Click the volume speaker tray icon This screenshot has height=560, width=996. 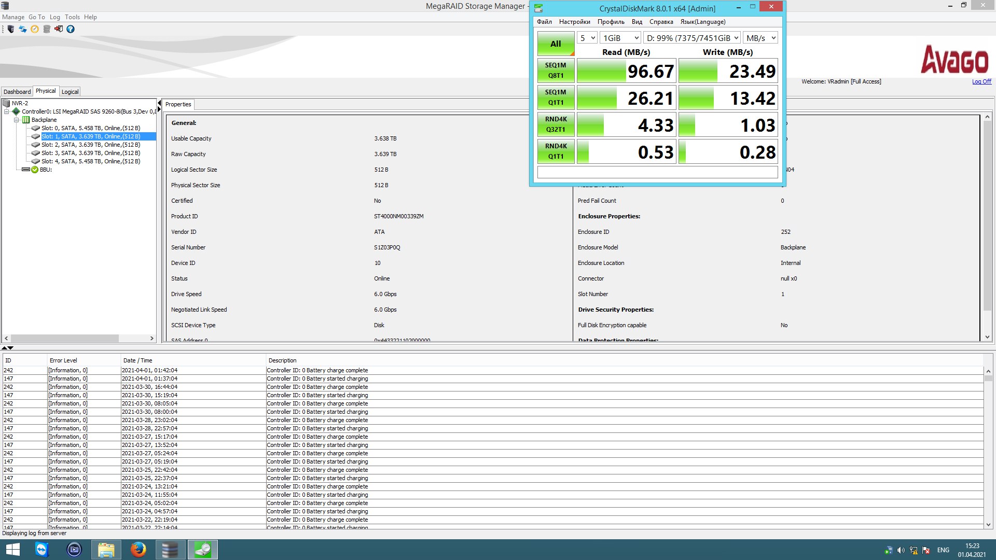click(901, 550)
